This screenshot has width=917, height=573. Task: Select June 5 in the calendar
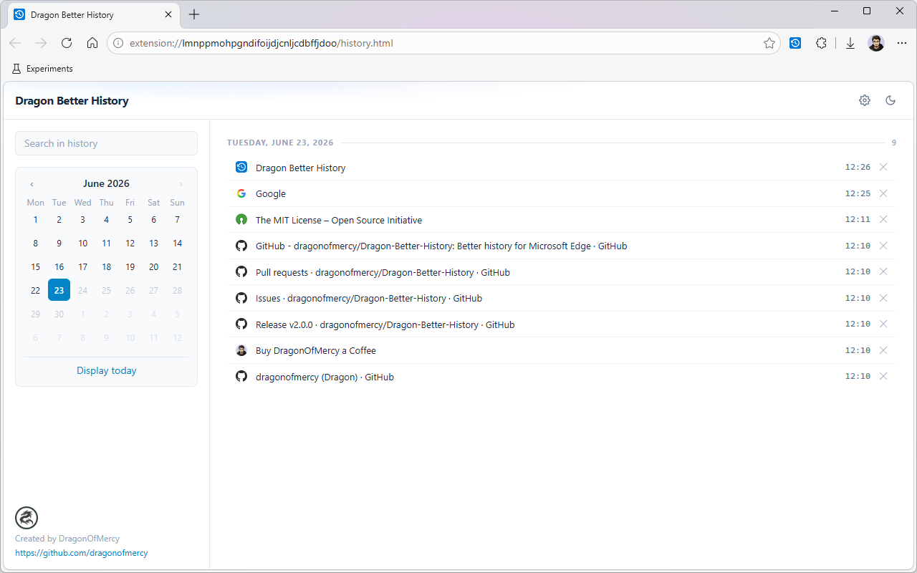(x=130, y=220)
